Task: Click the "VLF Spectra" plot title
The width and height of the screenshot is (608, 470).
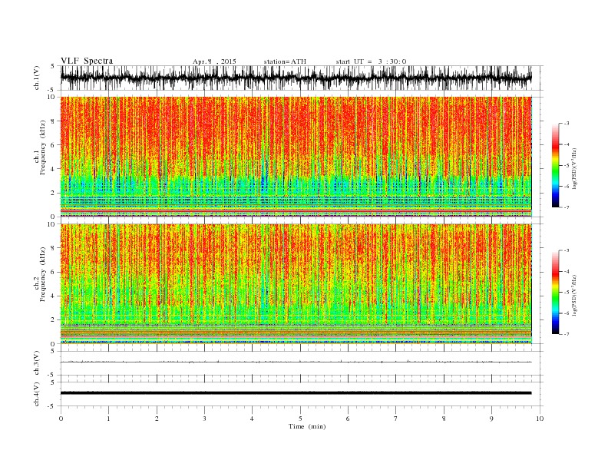Action: (x=87, y=61)
